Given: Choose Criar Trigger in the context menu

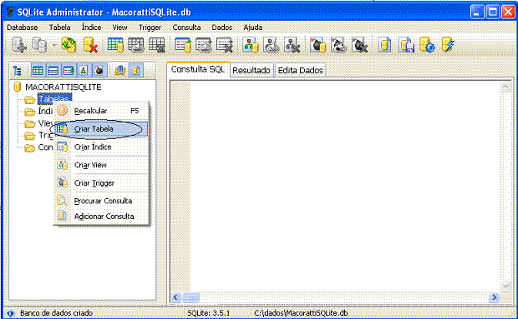Looking at the screenshot, I should pos(101,183).
